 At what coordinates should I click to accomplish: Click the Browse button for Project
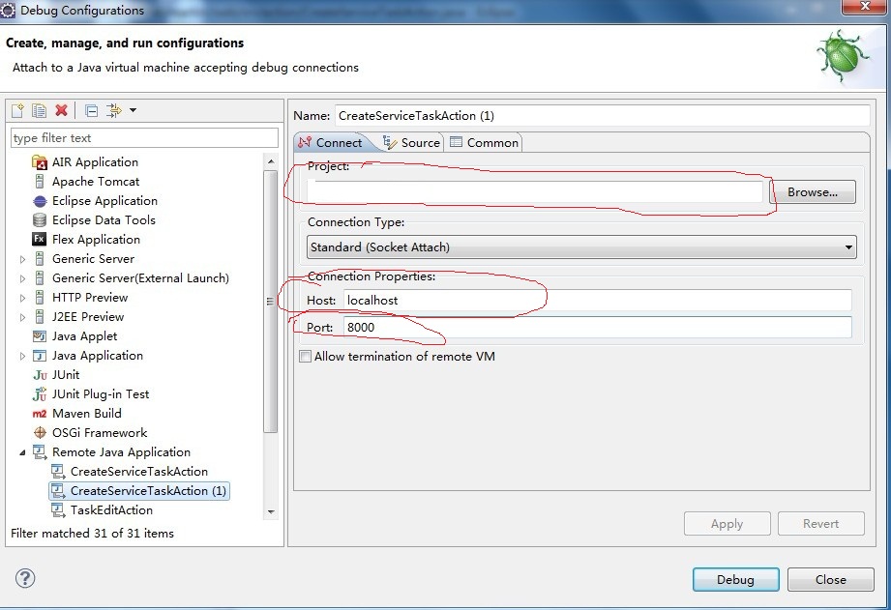point(813,191)
